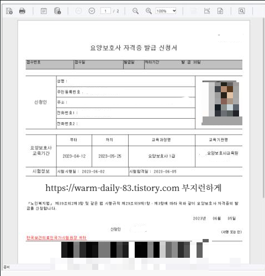Click the end date 2023-05-25 cell
The image size is (265, 276).
click(110, 156)
